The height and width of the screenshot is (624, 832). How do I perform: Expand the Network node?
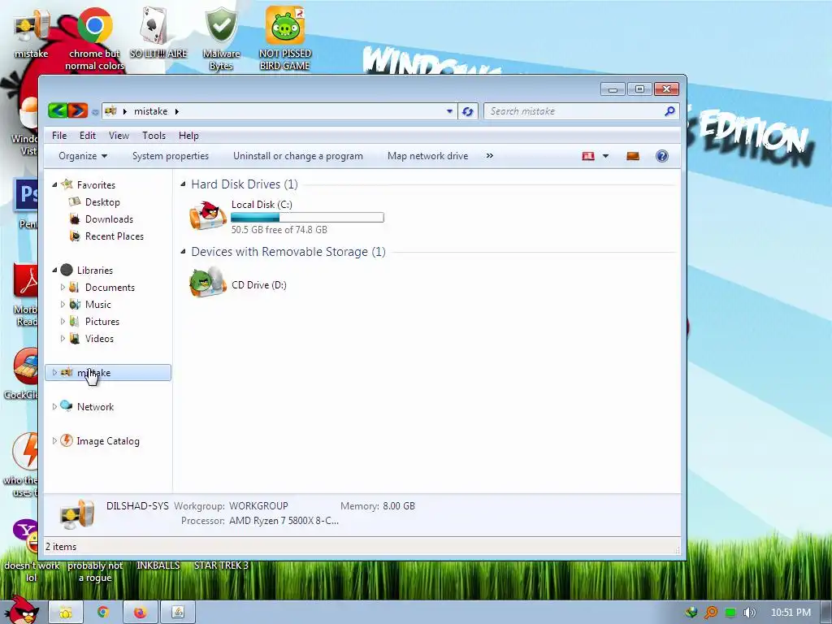pyautogui.click(x=54, y=406)
